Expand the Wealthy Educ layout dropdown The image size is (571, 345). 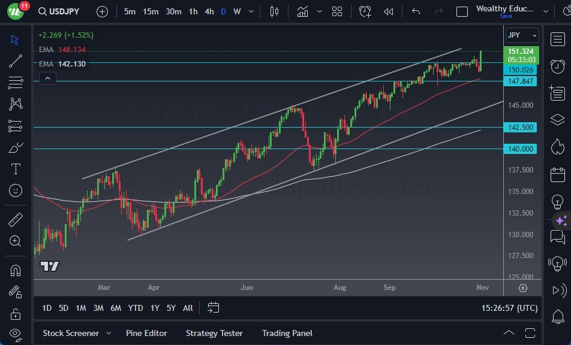click(x=546, y=11)
